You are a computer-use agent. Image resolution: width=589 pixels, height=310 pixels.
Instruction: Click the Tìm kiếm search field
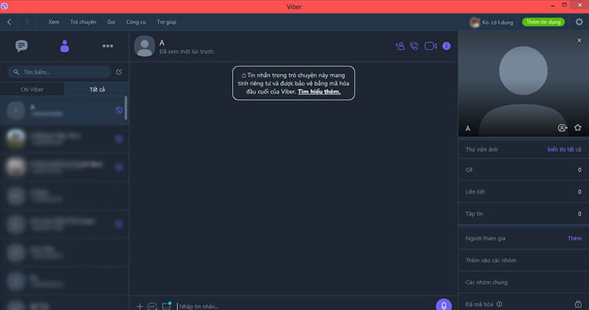59,72
